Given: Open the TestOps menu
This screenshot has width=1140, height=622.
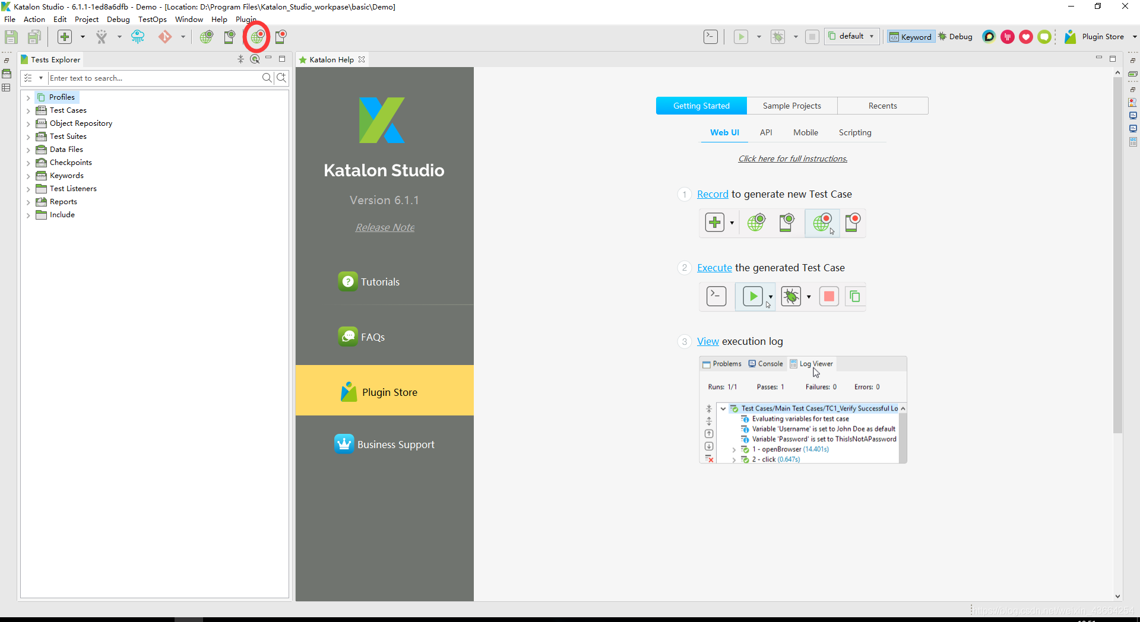Looking at the screenshot, I should [x=153, y=19].
